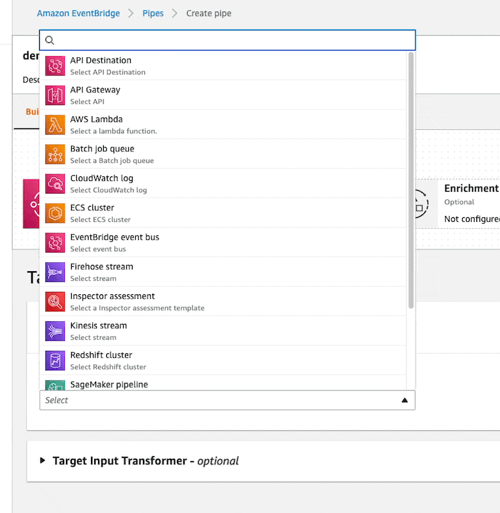500x513 pixels.
Task: Click the dropdown list scrollbar
Action: pos(411,180)
